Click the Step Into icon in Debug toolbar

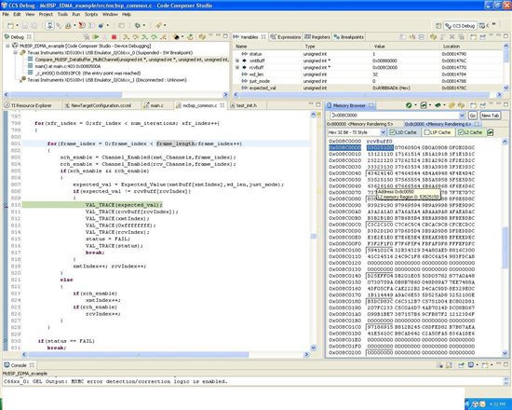coord(126,37)
